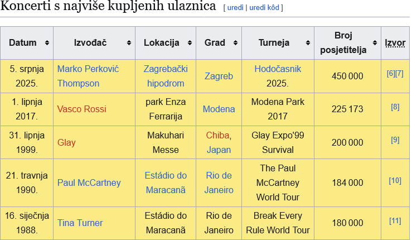
Task: Open the Vasco Rossi red link
Action: [82, 109]
